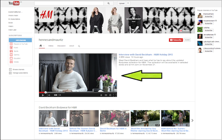Image resolution: width=222 pixels, height=140 pixels.
Task: Open PrankvsPrank channel avatar
Action: (x=200, y=15)
